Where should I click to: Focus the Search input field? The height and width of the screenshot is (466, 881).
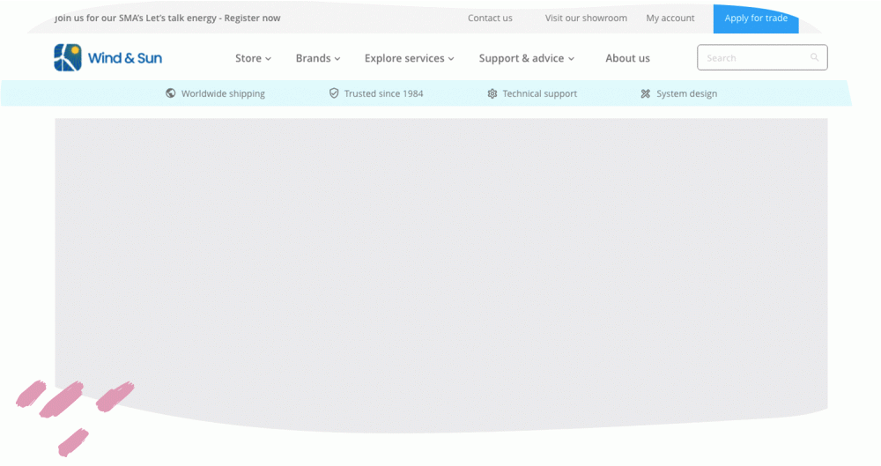pos(755,58)
